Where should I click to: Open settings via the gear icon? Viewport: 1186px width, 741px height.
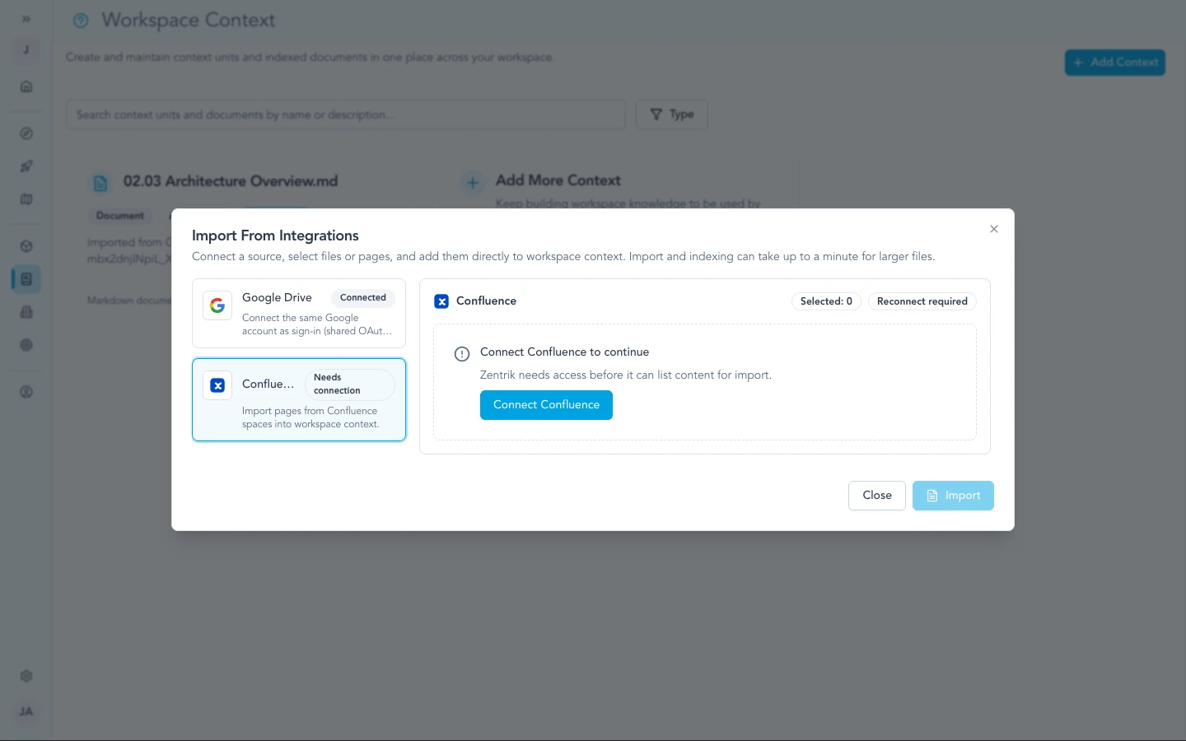pos(26,675)
